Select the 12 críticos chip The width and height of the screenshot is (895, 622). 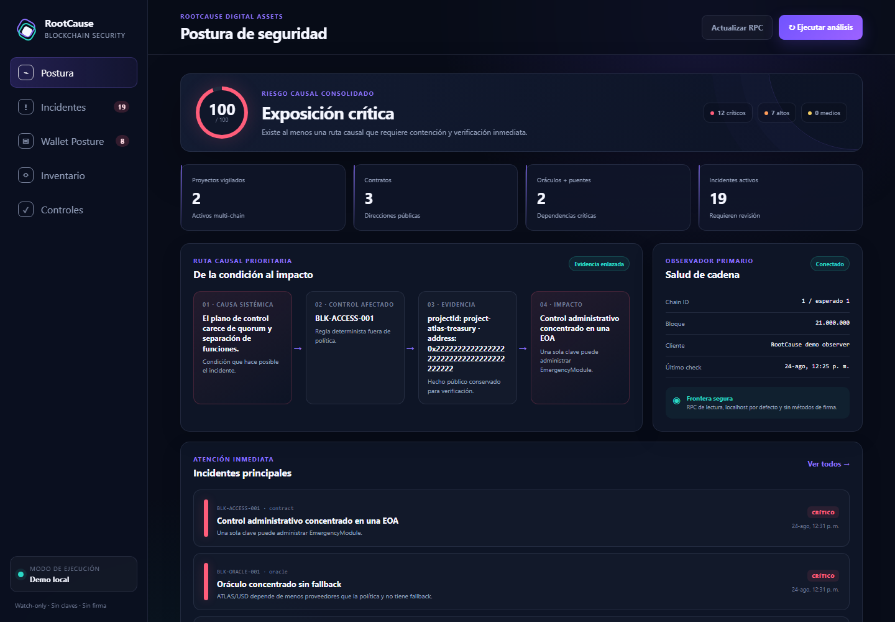click(x=728, y=113)
